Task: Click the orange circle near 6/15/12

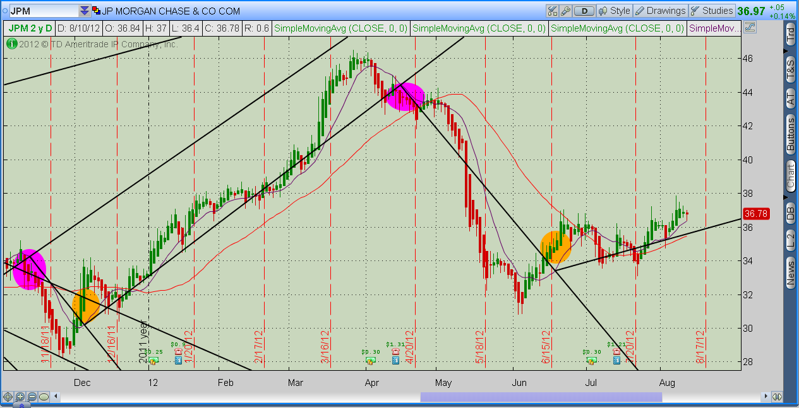Action: point(556,247)
